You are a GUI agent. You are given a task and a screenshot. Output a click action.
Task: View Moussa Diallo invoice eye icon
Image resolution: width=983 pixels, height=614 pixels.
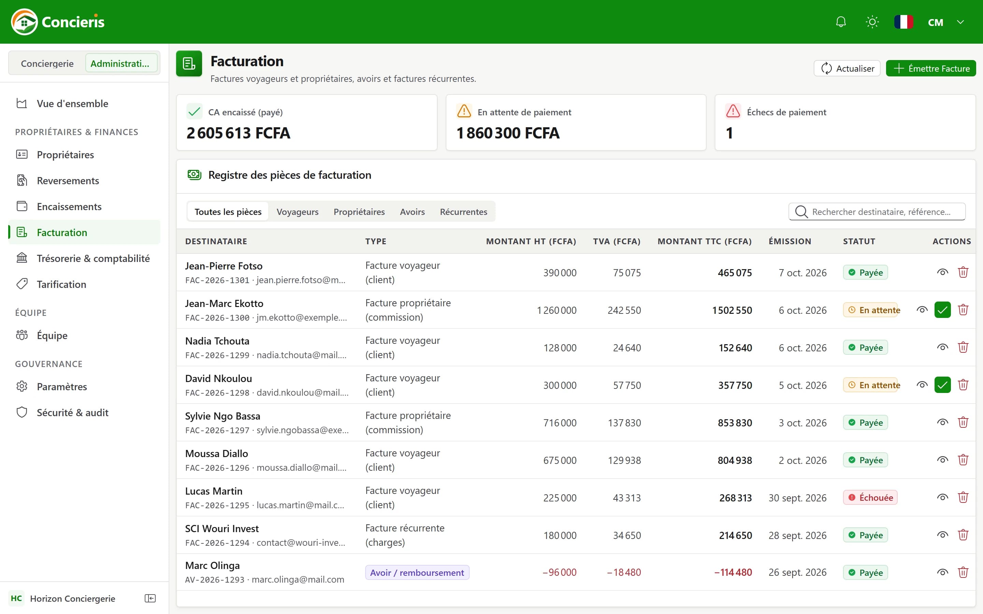coord(942,460)
